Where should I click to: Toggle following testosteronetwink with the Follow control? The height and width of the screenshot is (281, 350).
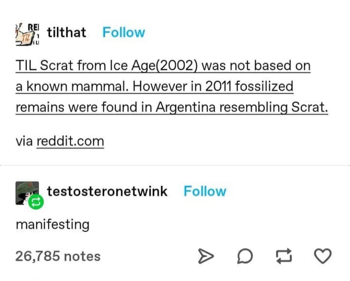click(x=205, y=191)
